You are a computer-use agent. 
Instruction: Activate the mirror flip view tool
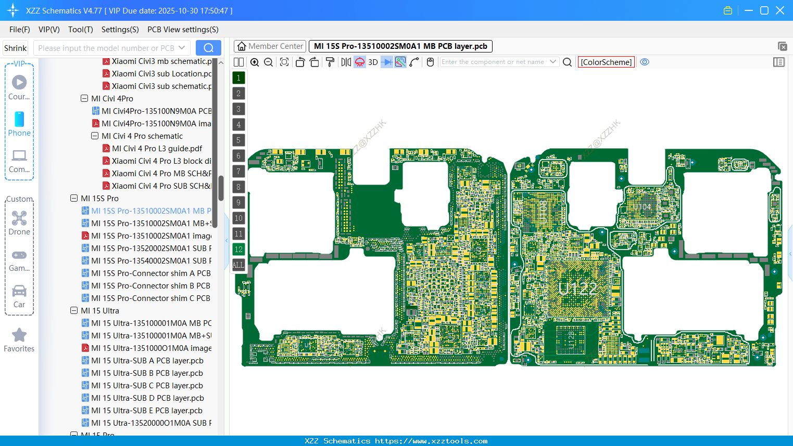[x=345, y=62]
